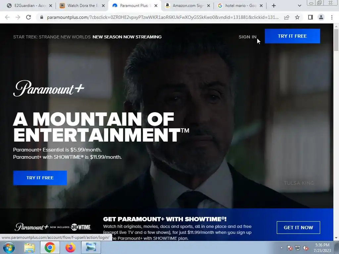Screen dimensions: 339x254
Task: Click the SIGN IN link
Action: (248, 37)
